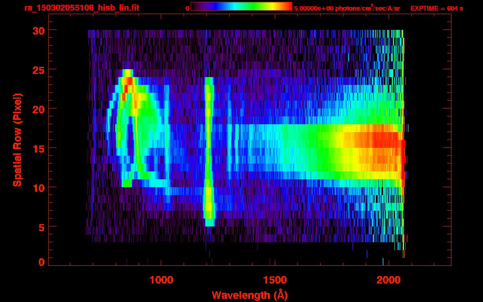This screenshot has width=483, height=302.
Task: Click the y-axis tick label 25
Action: pyautogui.click(x=38, y=70)
